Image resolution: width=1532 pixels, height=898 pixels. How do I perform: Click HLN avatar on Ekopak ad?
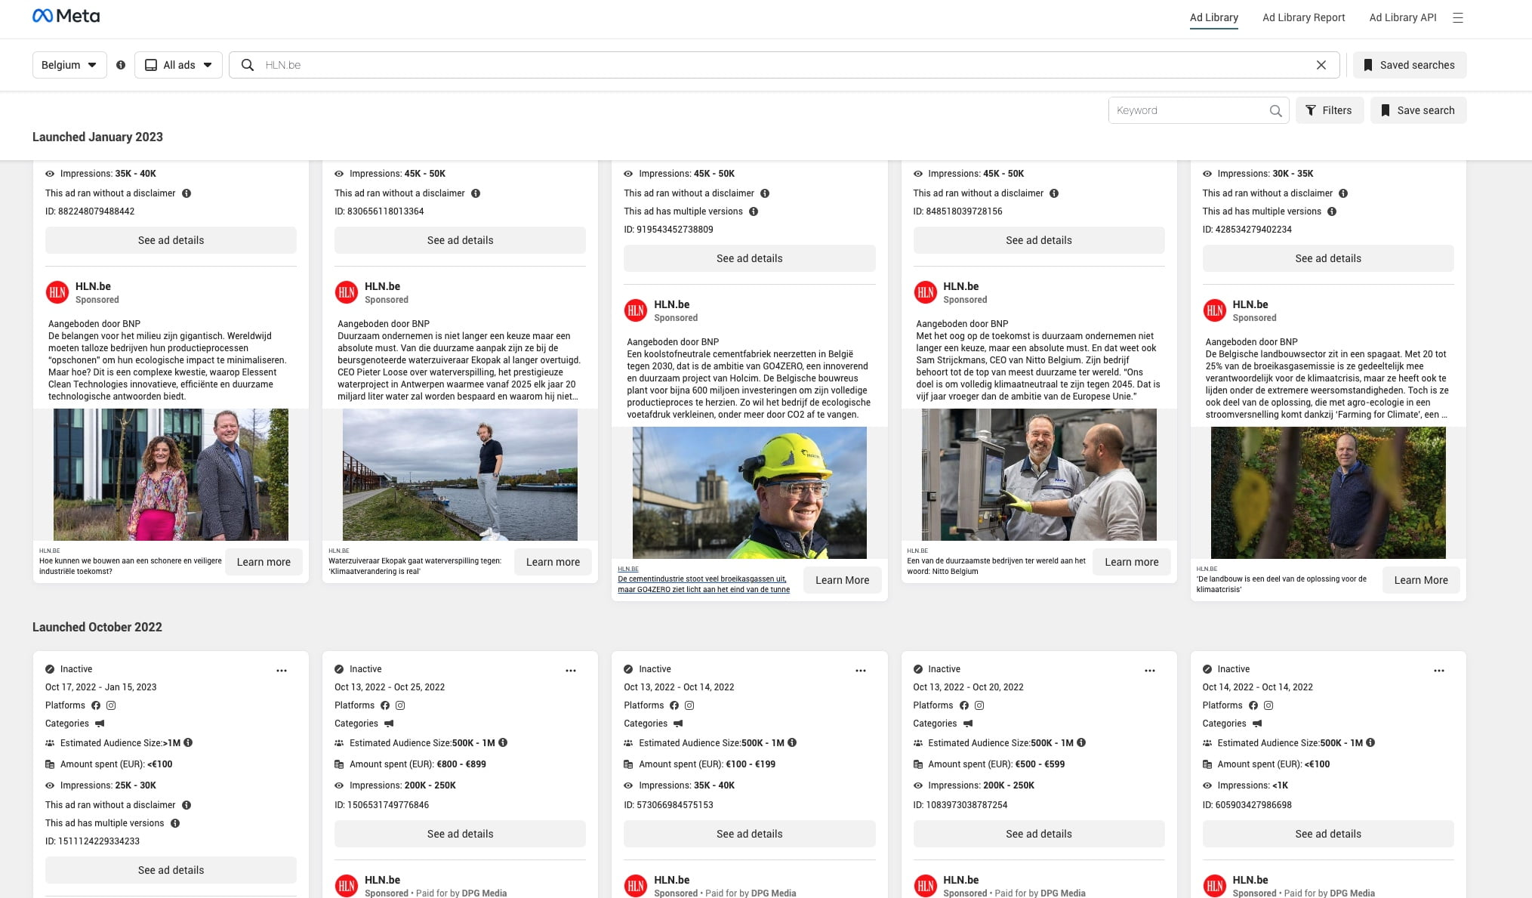[x=347, y=292]
